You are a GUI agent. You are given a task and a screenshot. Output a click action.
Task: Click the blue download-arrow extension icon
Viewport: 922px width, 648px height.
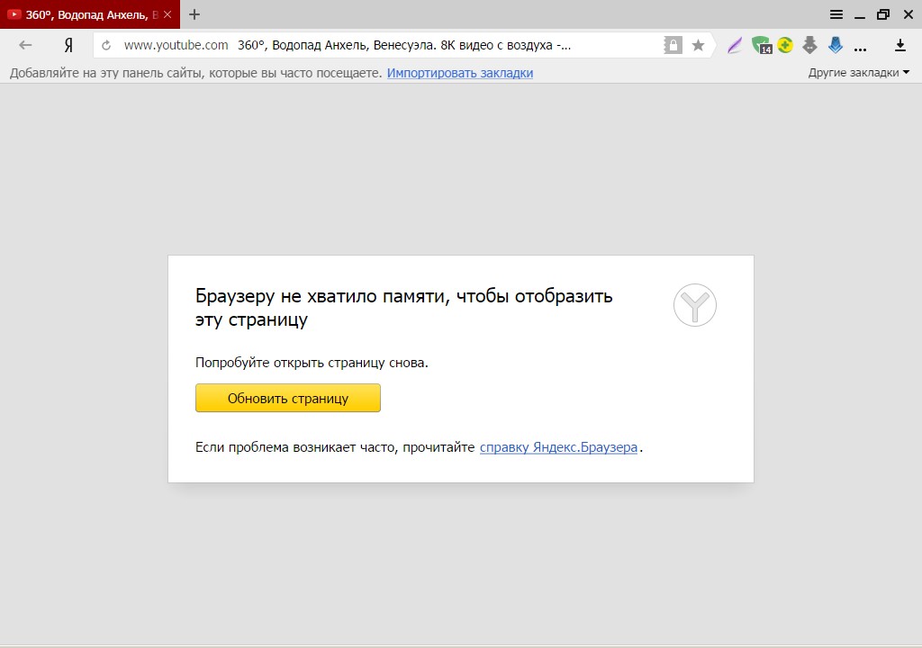click(835, 45)
